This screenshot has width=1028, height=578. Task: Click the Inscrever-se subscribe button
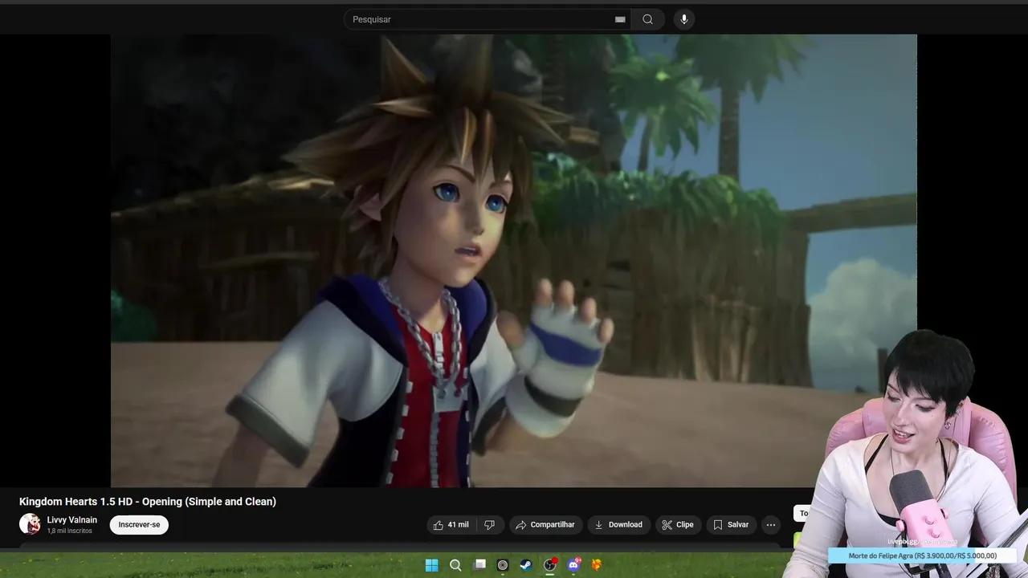click(139, 525)
